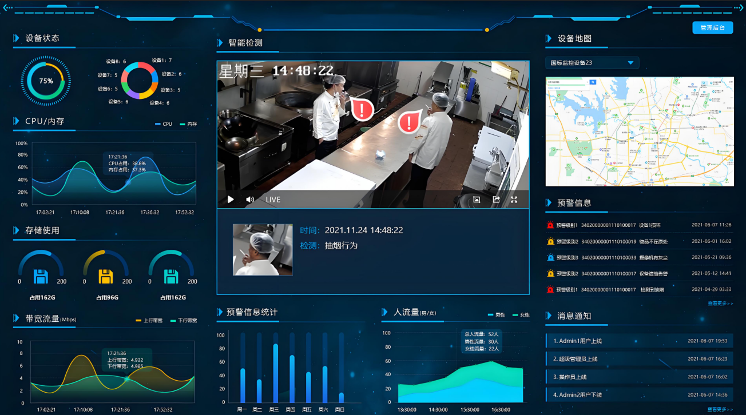Click the arrow icon beside 设备地图 heading
The image size is (746, 415).
(549, 38)
